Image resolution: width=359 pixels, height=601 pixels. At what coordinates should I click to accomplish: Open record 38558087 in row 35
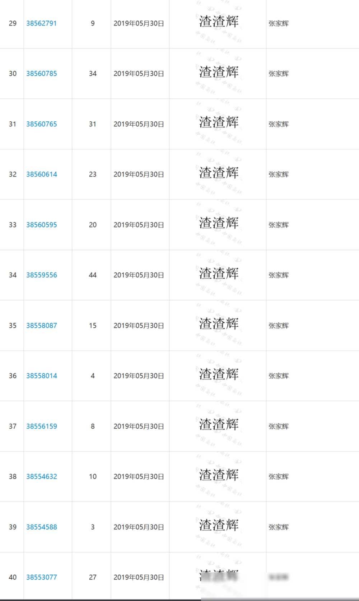(41, 325)
